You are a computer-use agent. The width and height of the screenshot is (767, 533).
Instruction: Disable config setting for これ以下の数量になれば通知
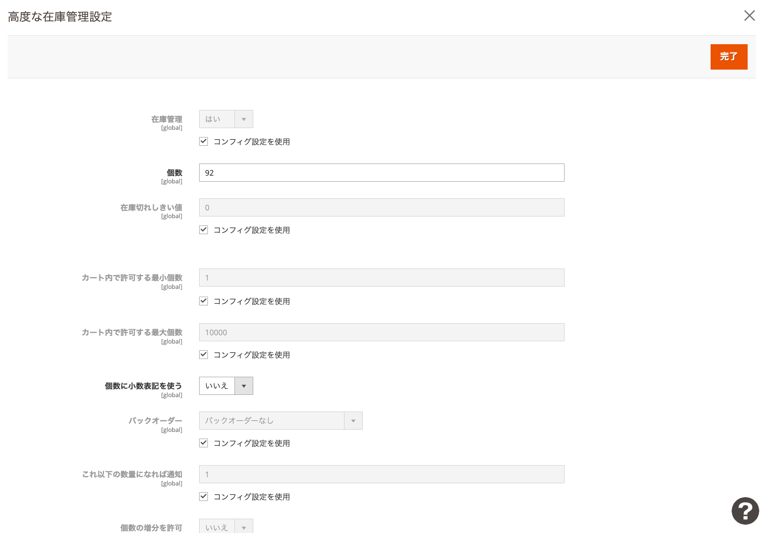point(203,496)
